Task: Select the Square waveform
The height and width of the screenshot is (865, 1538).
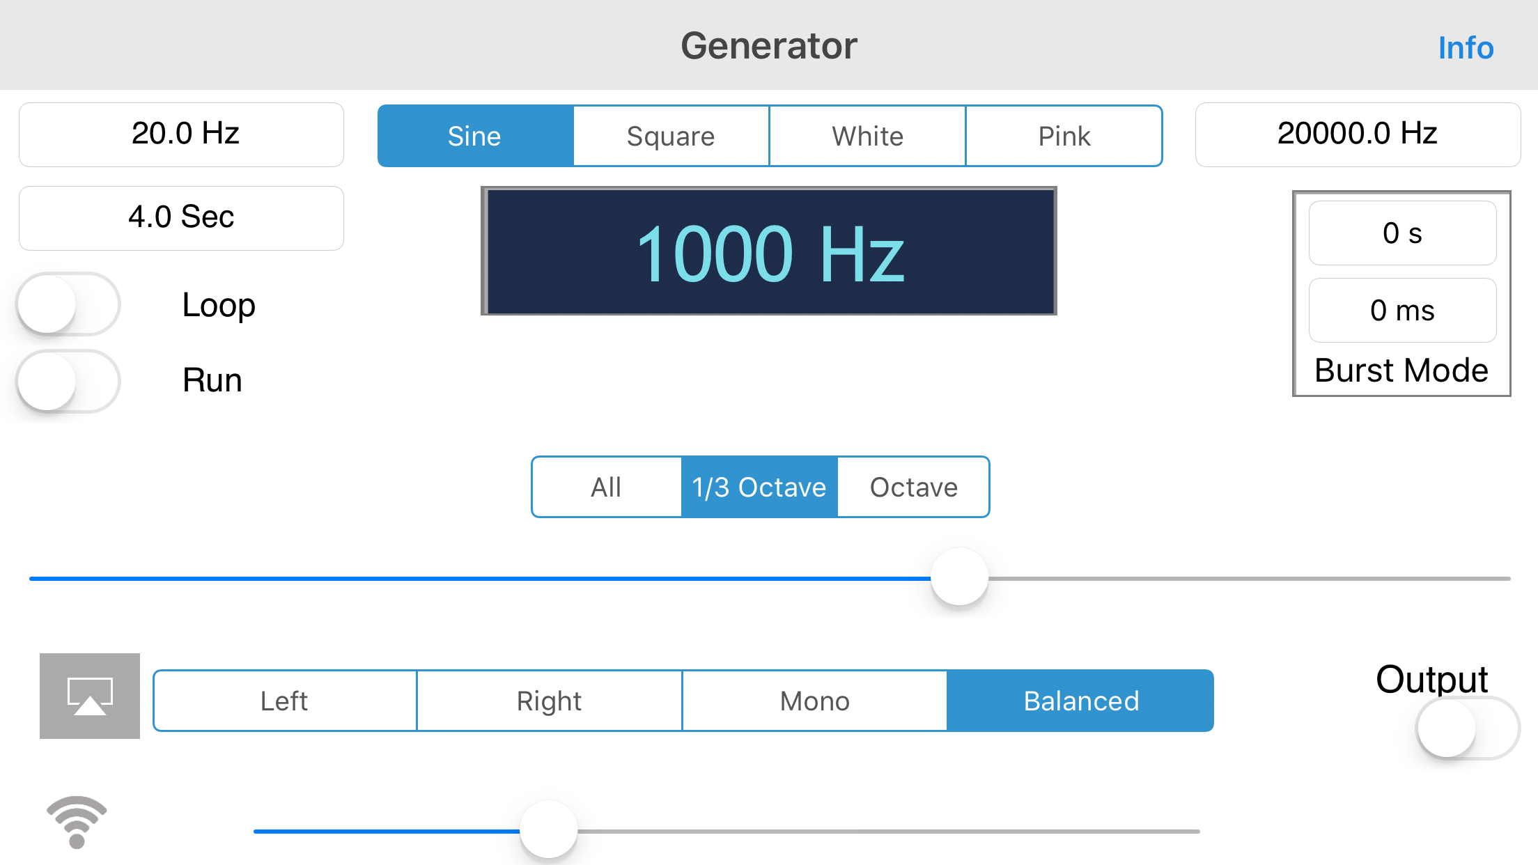Action: point(671,136)
